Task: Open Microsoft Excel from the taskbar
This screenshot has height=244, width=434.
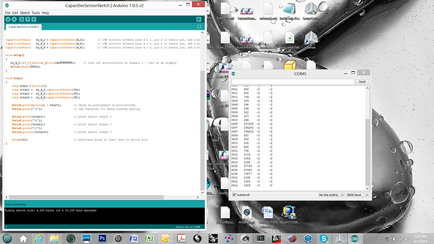Action: coord(150,238)
